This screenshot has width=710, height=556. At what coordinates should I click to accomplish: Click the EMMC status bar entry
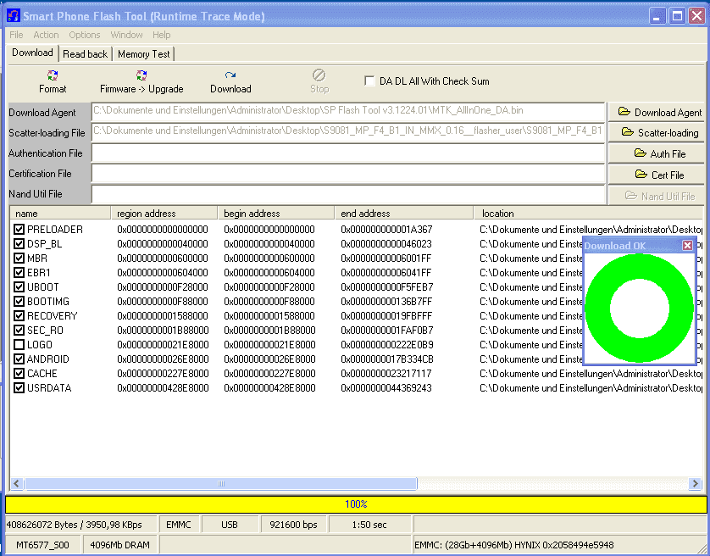coord(179,525)
